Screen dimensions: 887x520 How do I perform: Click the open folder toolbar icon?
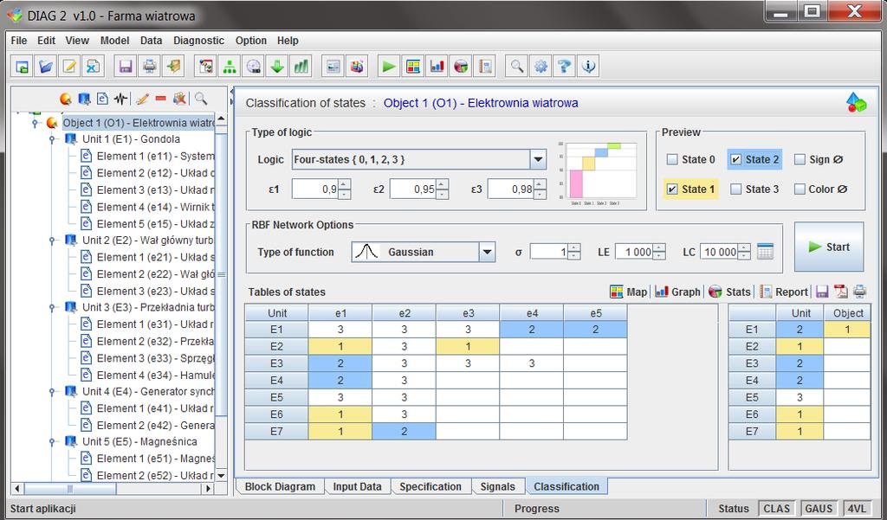coord(46,66)
